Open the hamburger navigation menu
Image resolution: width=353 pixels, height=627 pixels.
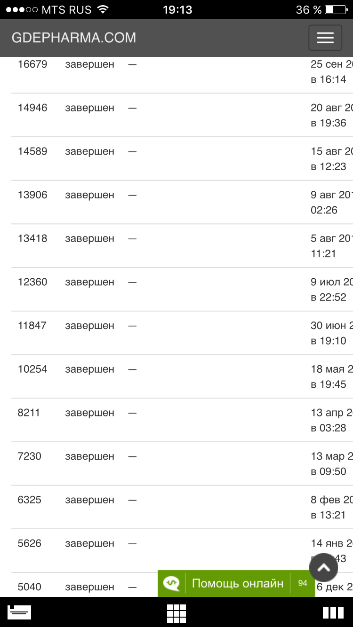pyautogui.click(x=325, y=38)
